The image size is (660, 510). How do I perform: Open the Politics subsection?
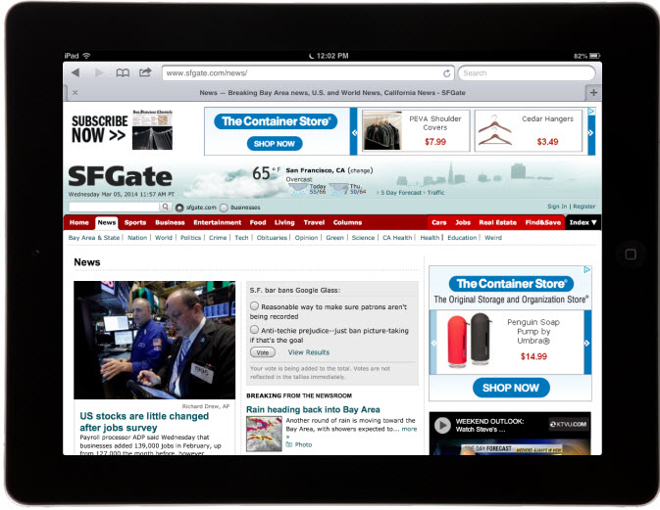click(190, 238)
